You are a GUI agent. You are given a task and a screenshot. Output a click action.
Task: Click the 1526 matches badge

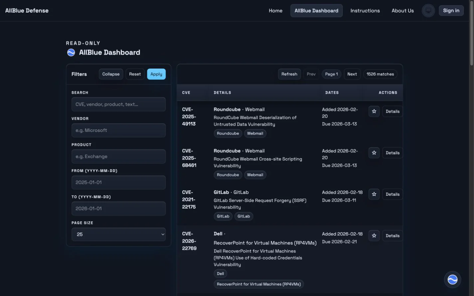tap(380, 74)
